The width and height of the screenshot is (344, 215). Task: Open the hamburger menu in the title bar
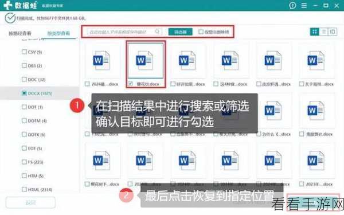304,6
